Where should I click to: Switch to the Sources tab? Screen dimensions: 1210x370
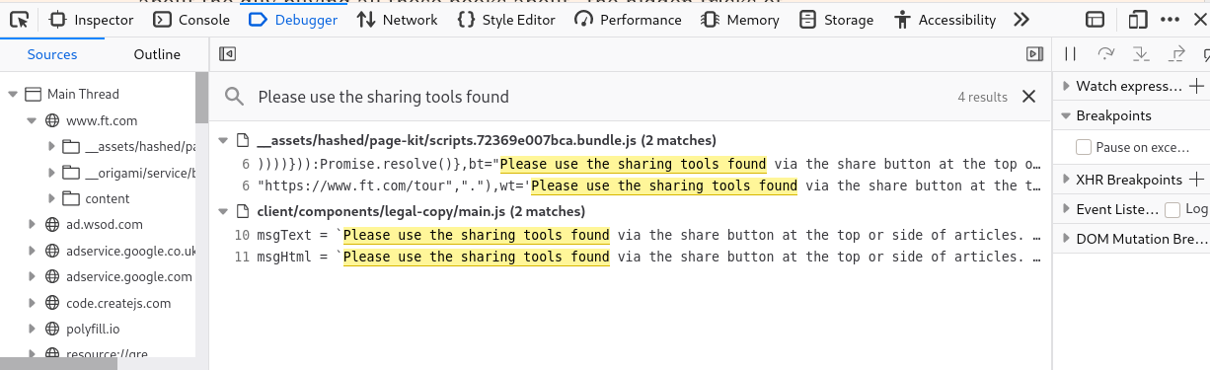point(52,54)
